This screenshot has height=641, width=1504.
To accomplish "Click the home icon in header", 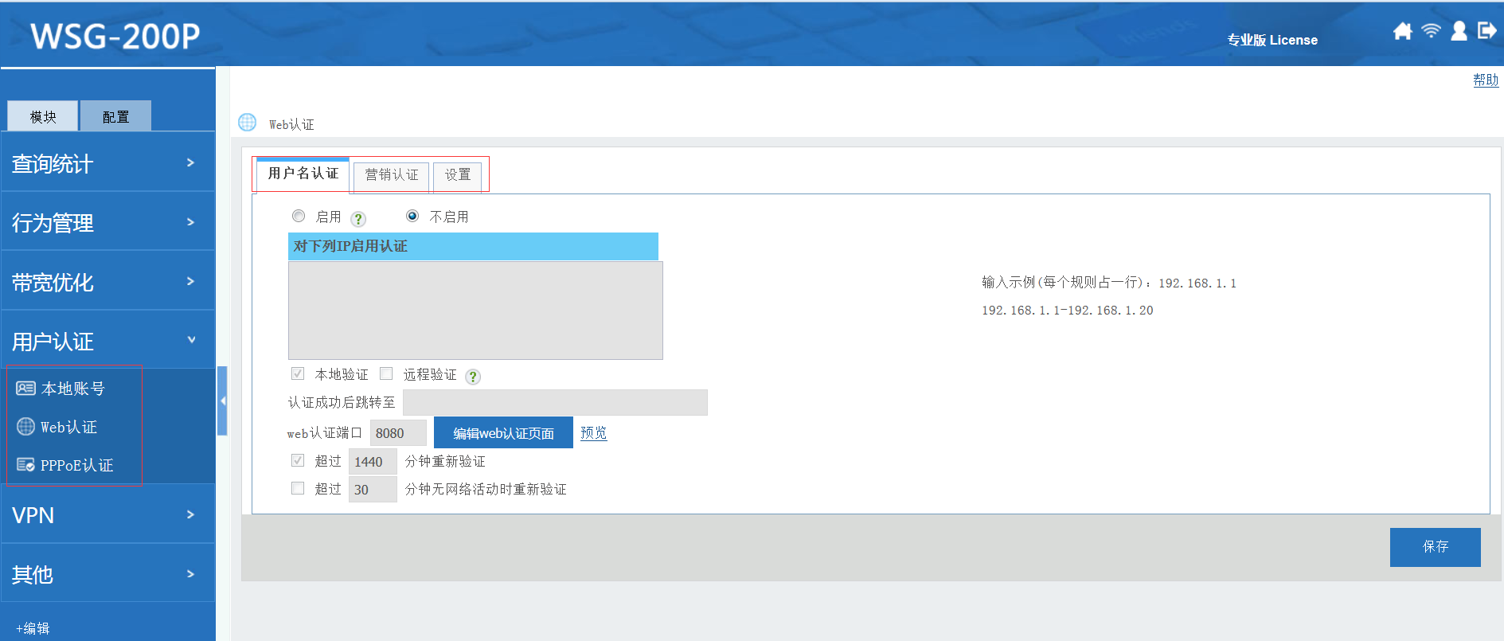I will [1402, 31].
